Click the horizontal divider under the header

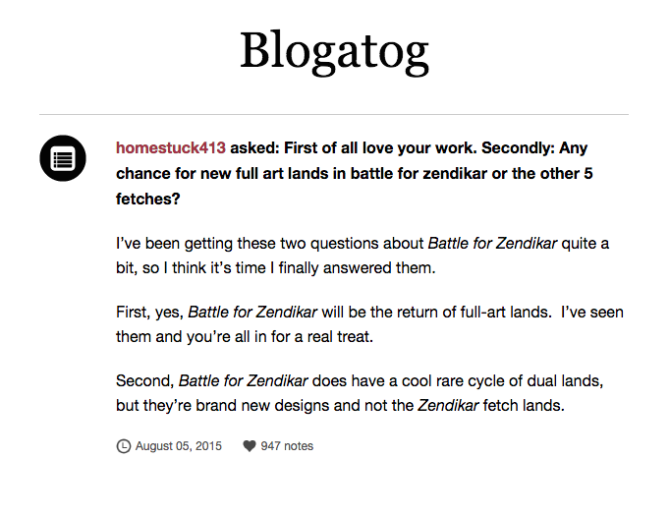334,115
